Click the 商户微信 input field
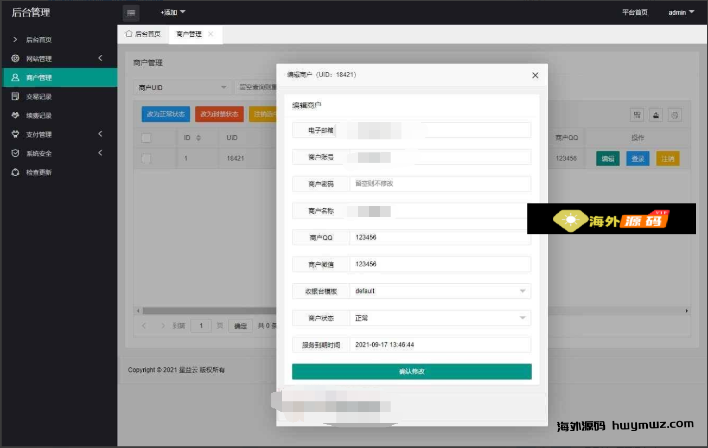The image size is (708, 448). [440, 264]
